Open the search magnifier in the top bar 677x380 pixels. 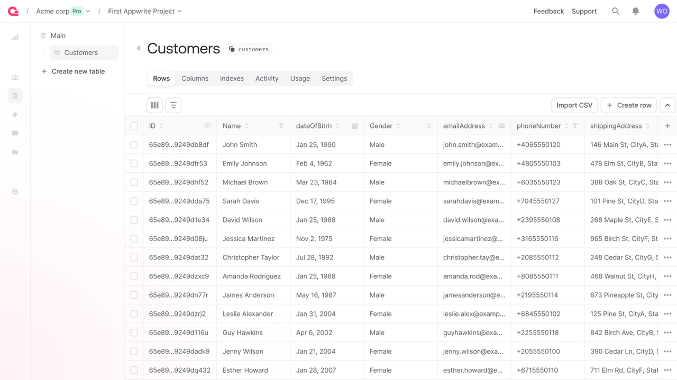(616, 11)
